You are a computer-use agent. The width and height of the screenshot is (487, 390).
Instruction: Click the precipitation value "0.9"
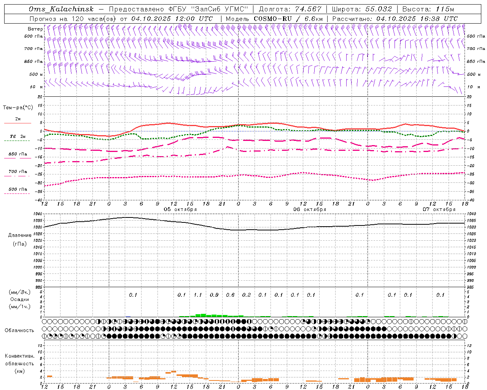click(x=214, y=295)
